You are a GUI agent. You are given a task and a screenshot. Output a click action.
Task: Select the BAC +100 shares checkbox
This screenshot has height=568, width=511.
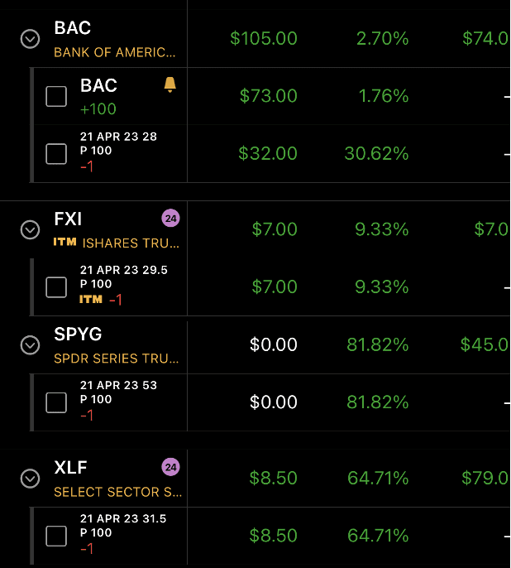point(56,96)
